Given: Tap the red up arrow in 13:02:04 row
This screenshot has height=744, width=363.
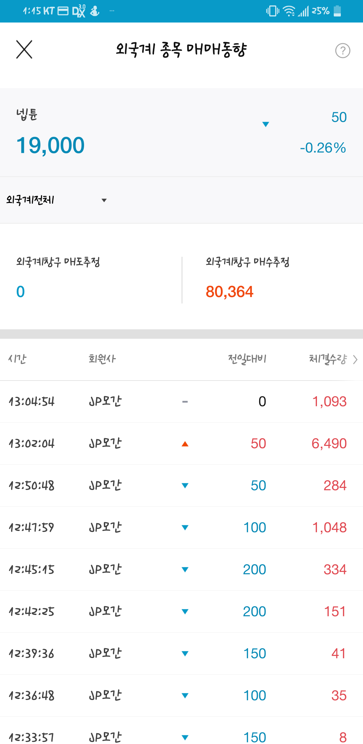Looking at the screenshot, I should (185, 444).
